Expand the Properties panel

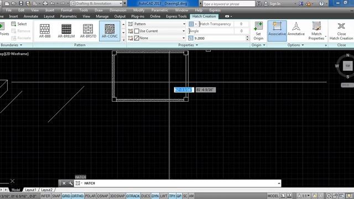[188, 45]
